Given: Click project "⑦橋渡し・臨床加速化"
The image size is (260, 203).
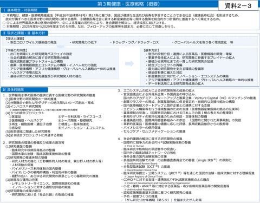Looking at the screenshot, I should pos(74,124).
